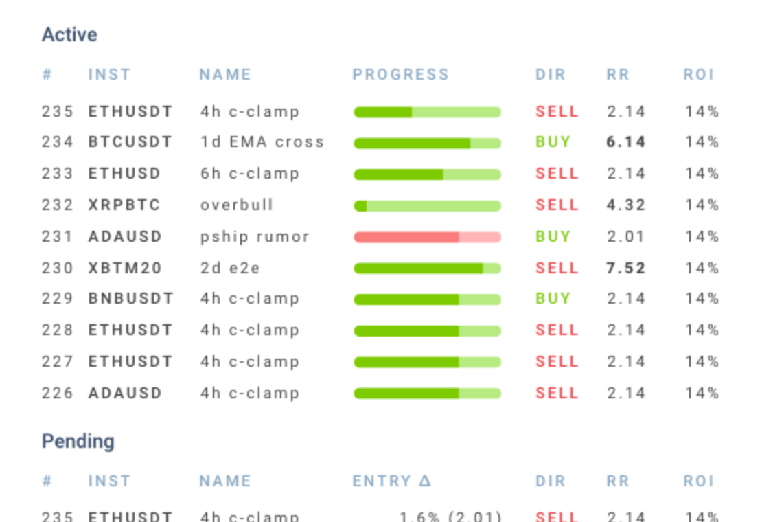This screenshot has height=522, width=762.
Task: Click the BUY label in BNBUSDT row
Action: (553, 299)
